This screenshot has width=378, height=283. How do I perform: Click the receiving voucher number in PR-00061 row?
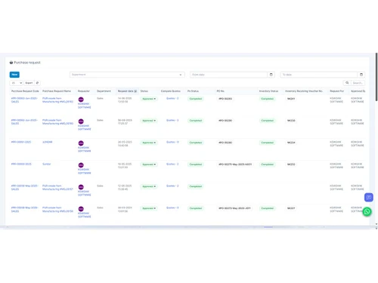click(x=291, y=143)
